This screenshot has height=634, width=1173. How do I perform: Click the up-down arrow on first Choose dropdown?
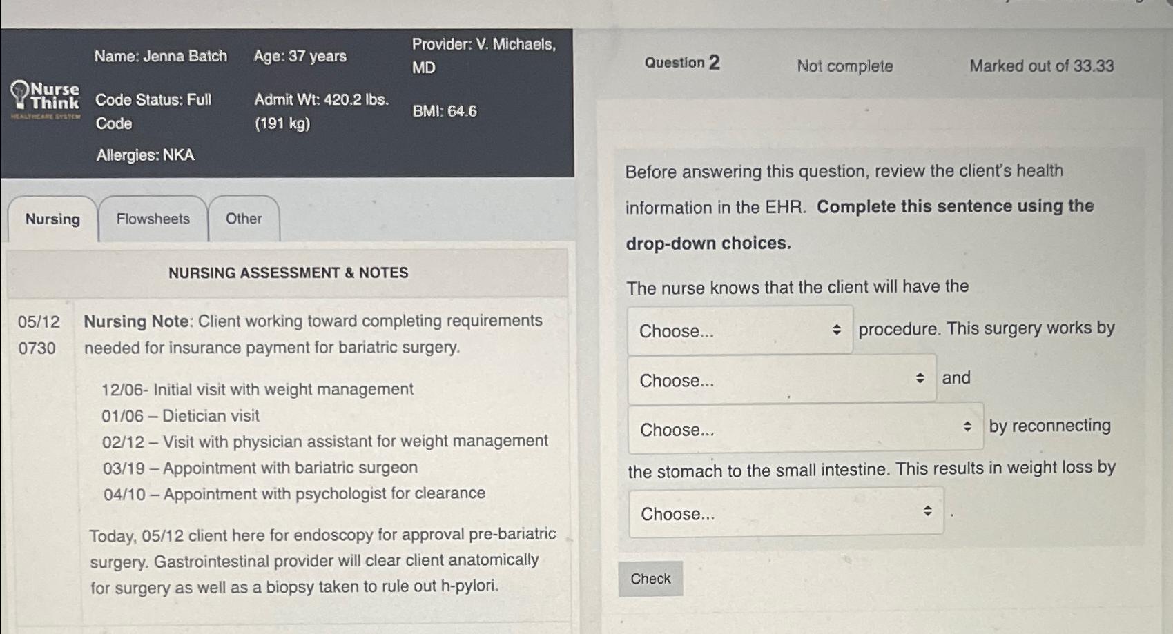tap(835, 330)
